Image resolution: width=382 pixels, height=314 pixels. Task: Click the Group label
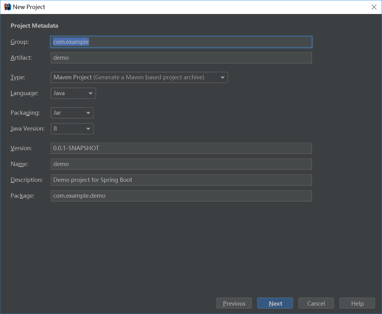(20, 42)
